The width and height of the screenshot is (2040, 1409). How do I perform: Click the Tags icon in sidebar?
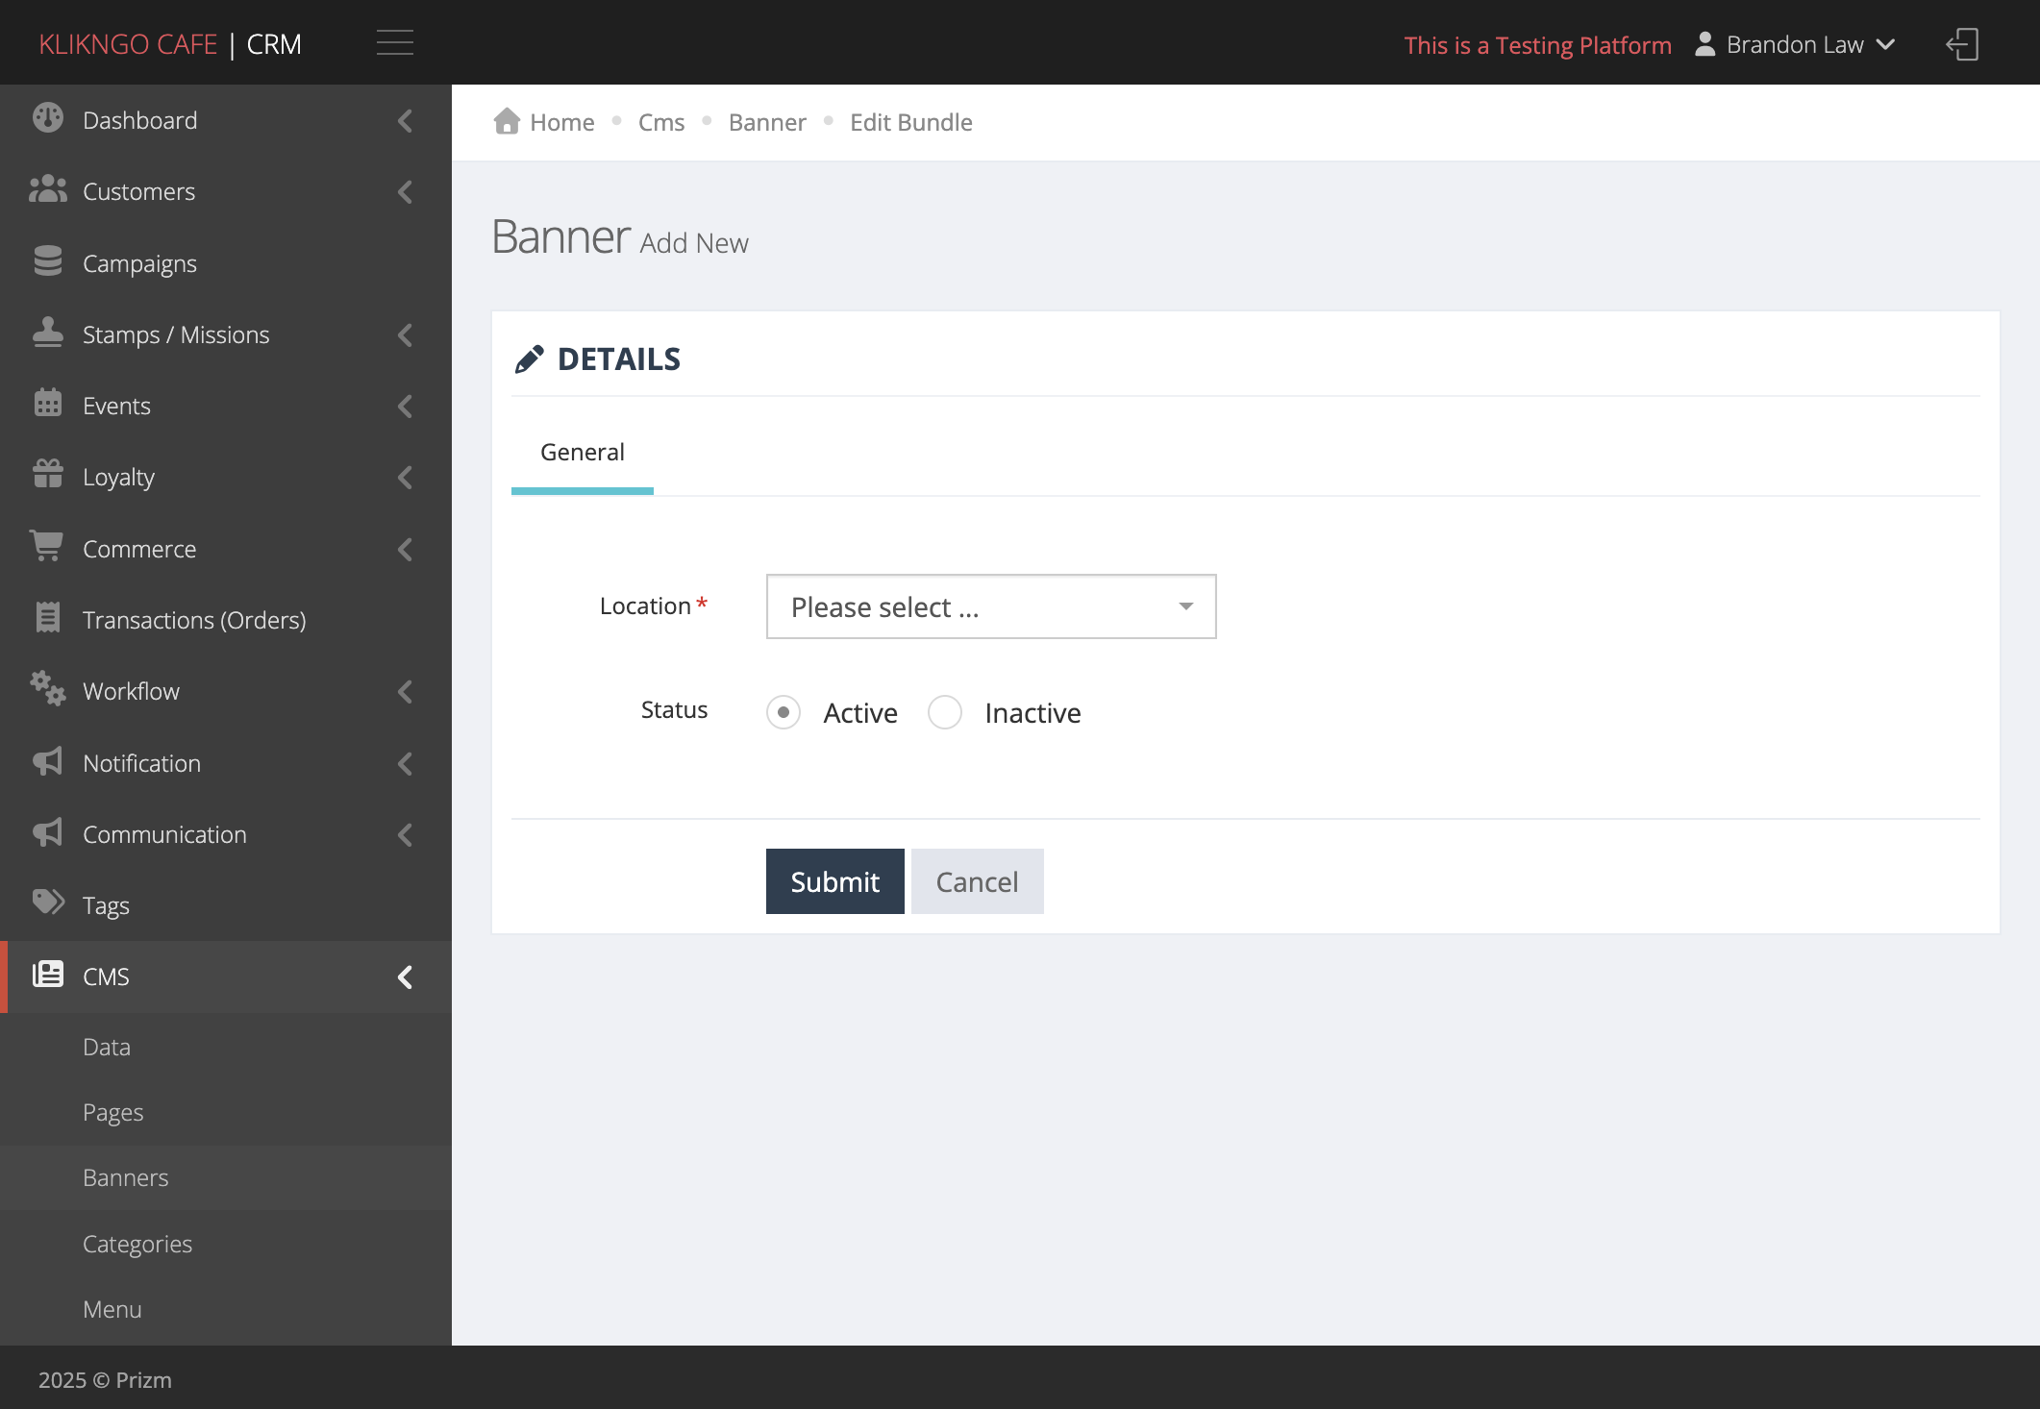coord(47,902)
